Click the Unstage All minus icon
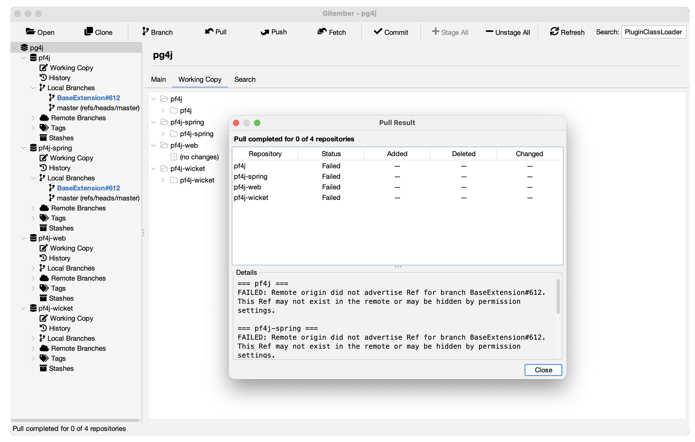This screenshot has width=695, height=442. click(490, 31)
